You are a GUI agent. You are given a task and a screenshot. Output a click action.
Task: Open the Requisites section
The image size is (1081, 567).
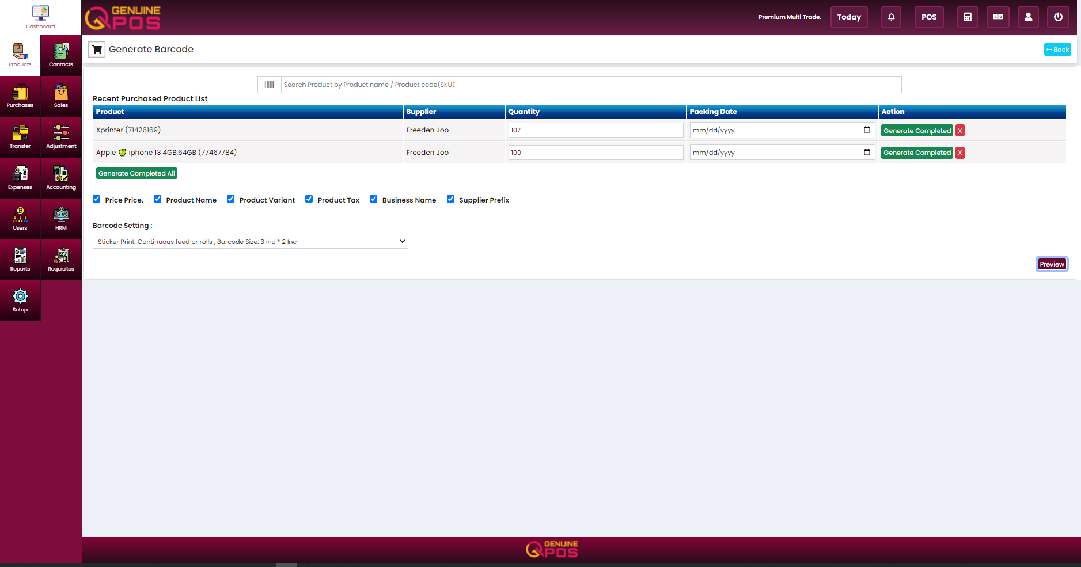pos(61,260)
